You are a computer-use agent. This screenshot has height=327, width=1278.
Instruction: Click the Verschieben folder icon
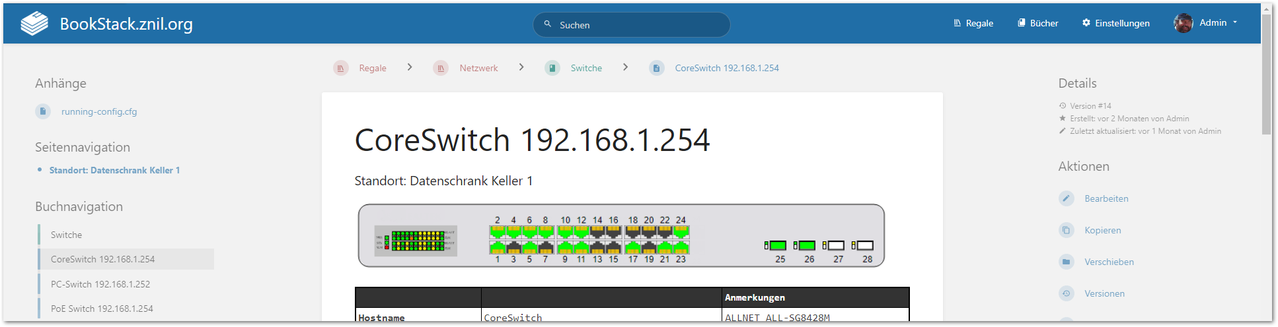[x=1067, y=262]
